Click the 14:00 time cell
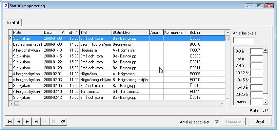Screen dimensions: 277x130 [73, 44]
